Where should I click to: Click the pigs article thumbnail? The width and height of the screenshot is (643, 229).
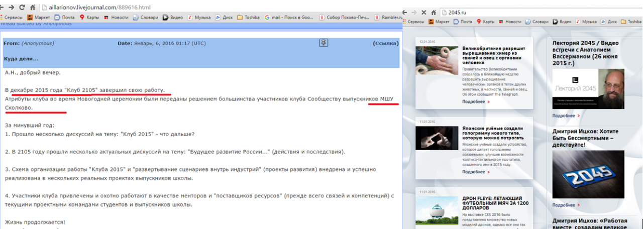[x=437, y=60]
